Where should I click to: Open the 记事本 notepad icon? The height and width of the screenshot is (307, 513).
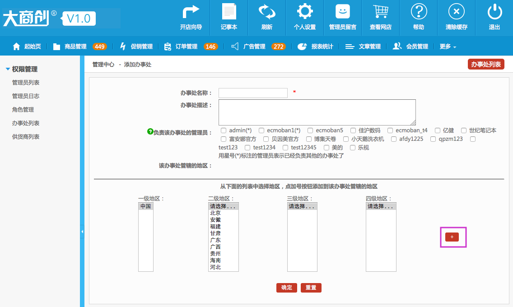click(x=229, y=12)
